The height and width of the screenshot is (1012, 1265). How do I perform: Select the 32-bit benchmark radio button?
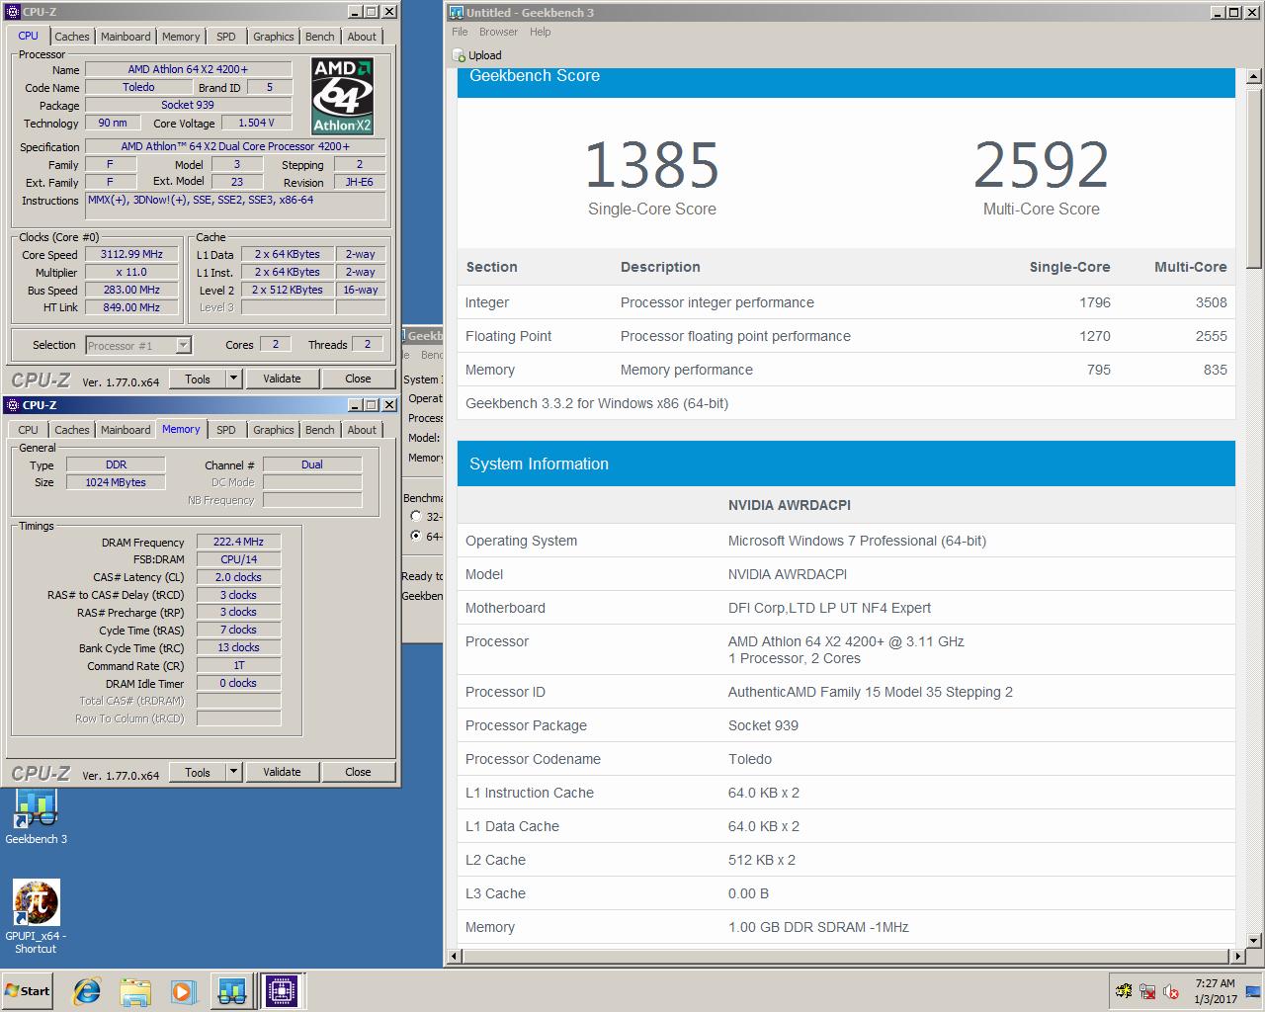[416, 516]
